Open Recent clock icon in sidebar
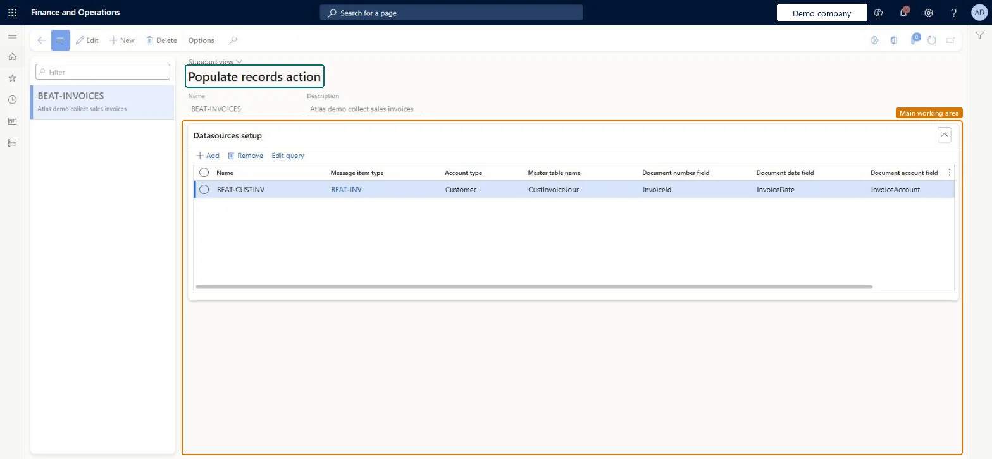Image resolution: width=992 pixels, height=459 pixels. tap(12, 100)
